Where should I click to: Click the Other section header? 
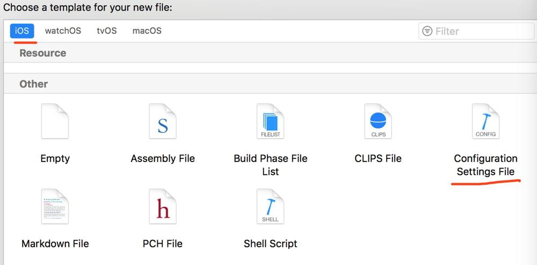33,84
